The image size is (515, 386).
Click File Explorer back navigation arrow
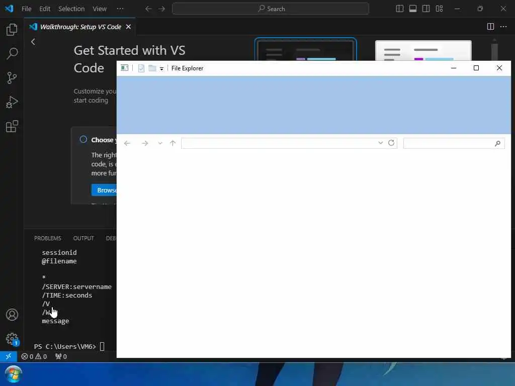[x=127, y=143]
